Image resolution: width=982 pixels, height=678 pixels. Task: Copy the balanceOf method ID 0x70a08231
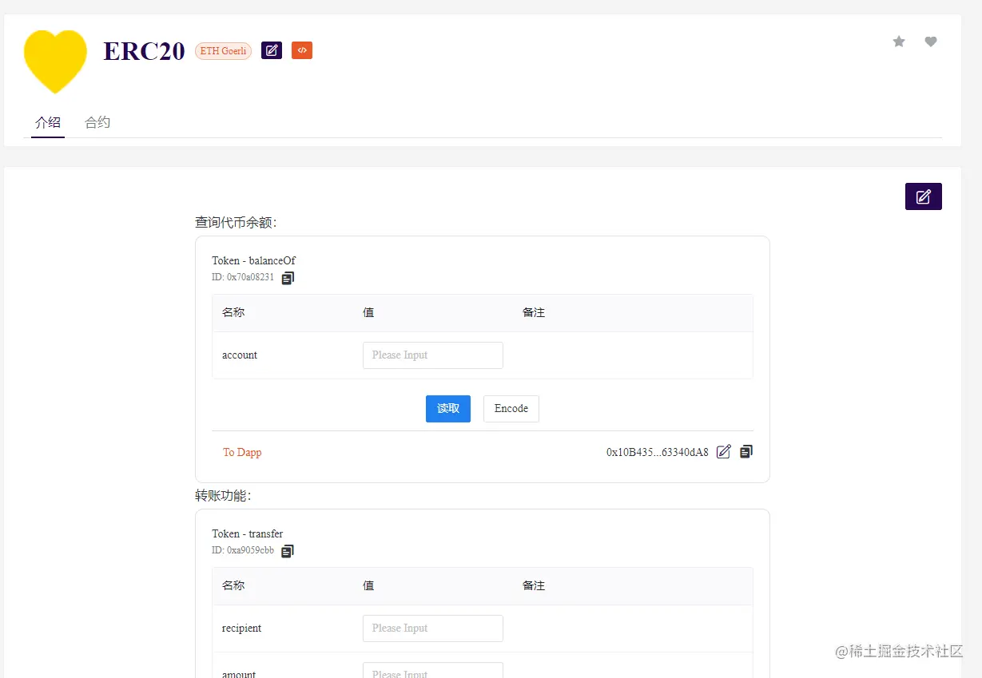tap(288, 277)
